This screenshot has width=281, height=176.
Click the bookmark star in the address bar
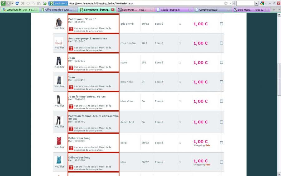[x=226, y=3]
